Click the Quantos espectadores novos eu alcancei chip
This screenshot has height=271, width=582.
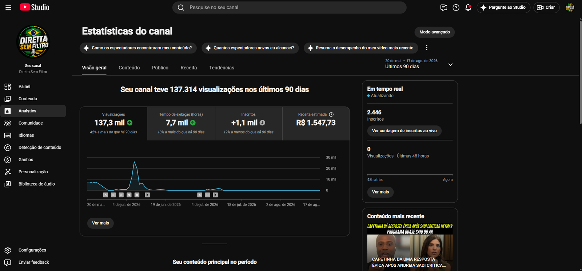tap(250, 48)
